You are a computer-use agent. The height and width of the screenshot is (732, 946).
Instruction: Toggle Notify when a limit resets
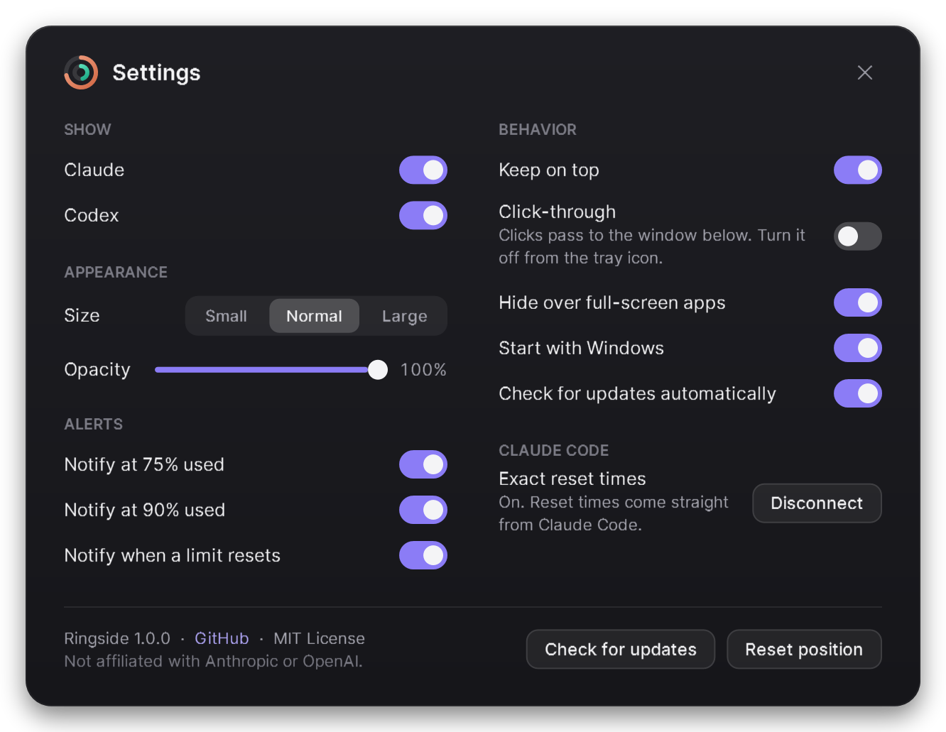tap(423, 556)
